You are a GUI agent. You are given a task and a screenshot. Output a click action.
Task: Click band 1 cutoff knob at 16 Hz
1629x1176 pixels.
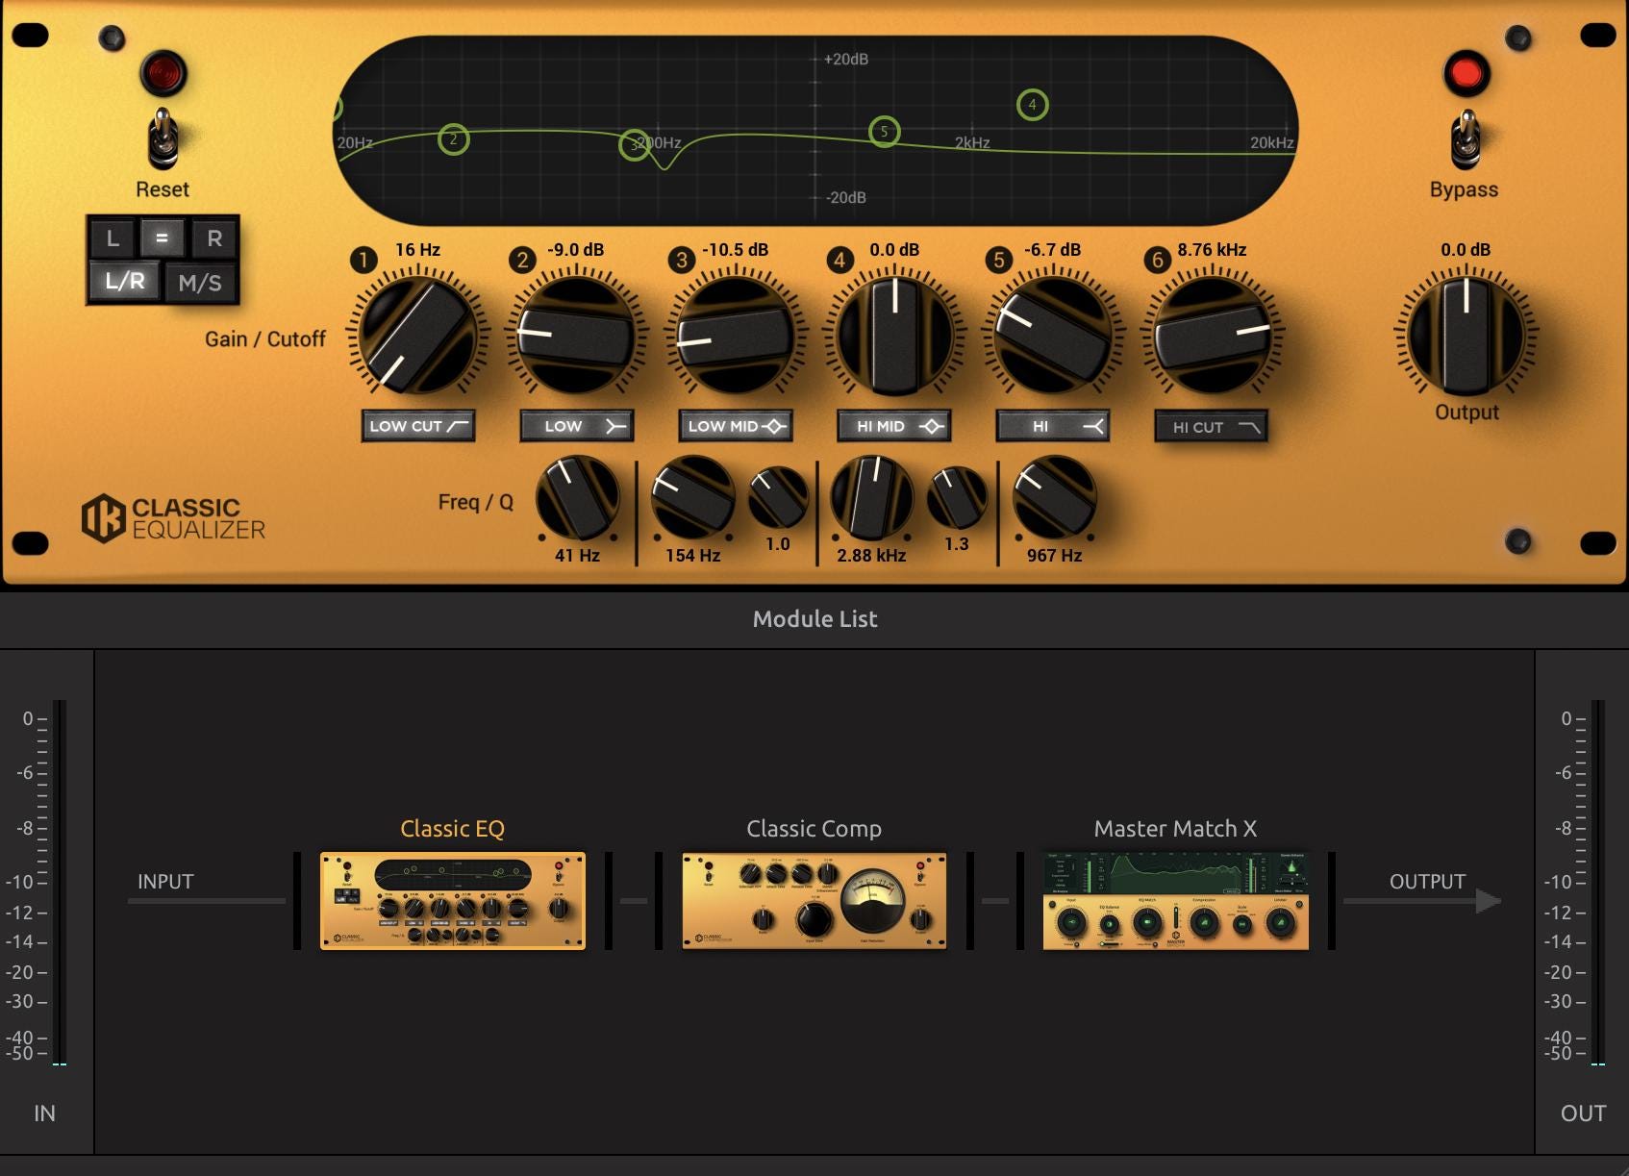pyautogui.click(x=418, y=334)
